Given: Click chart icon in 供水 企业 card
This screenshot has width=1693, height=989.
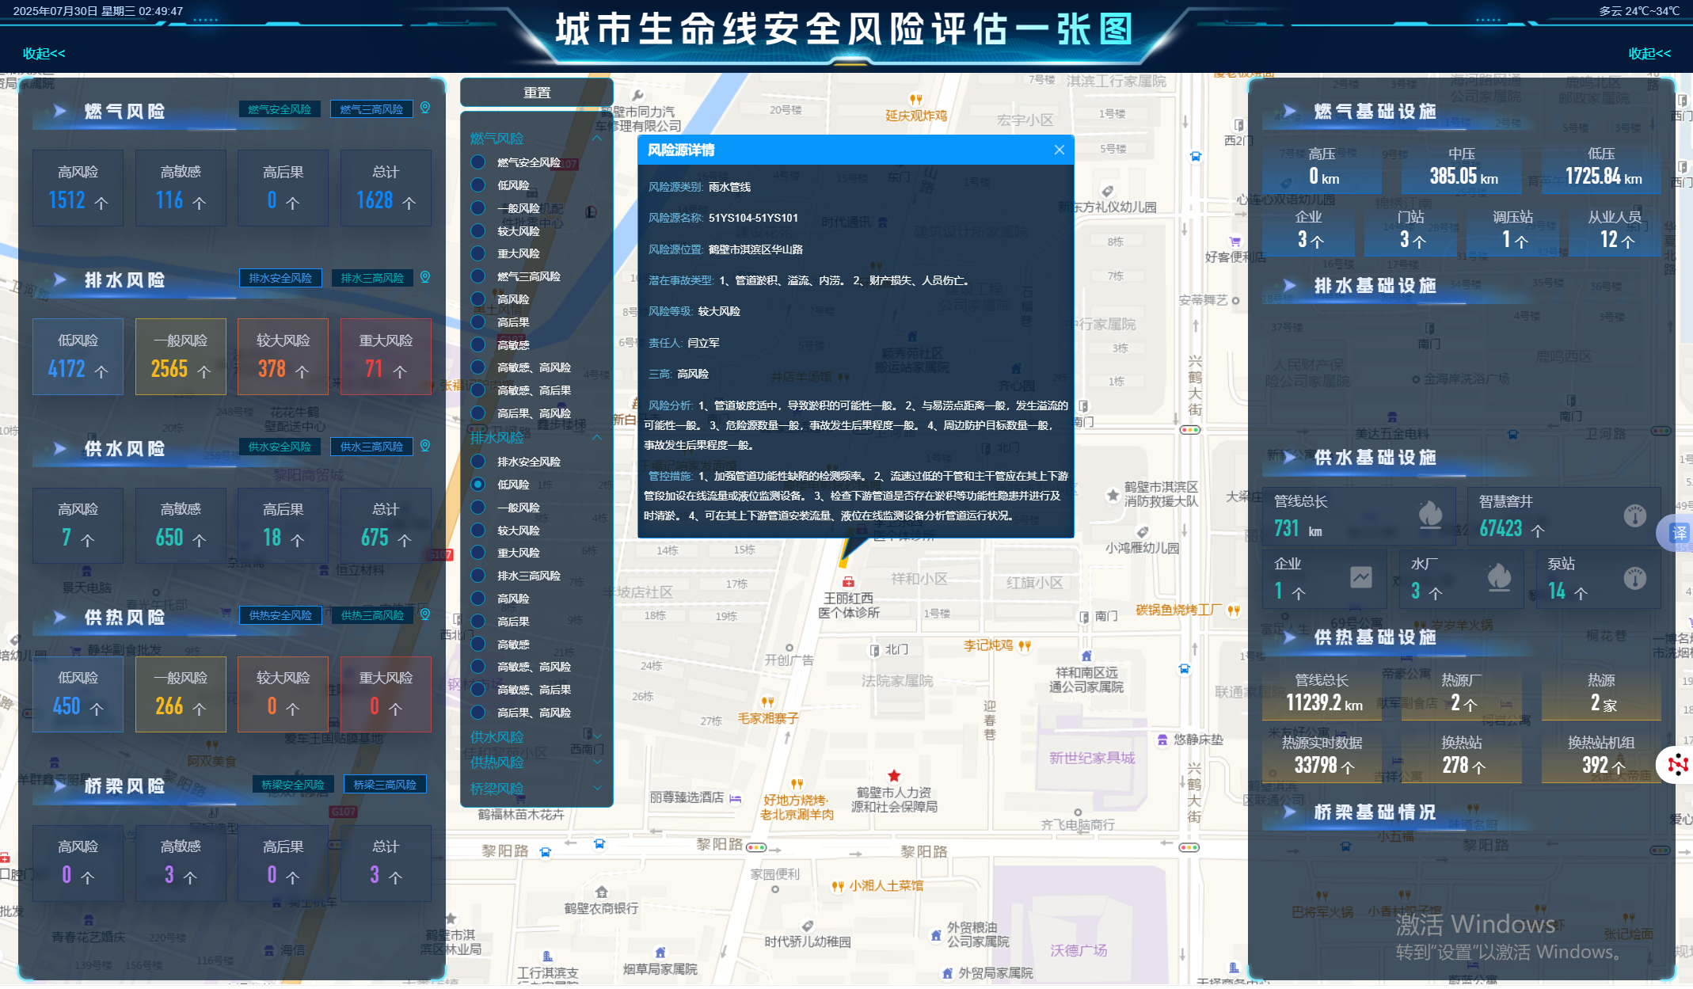Looking at the screenshot, I should [1361, 577].
